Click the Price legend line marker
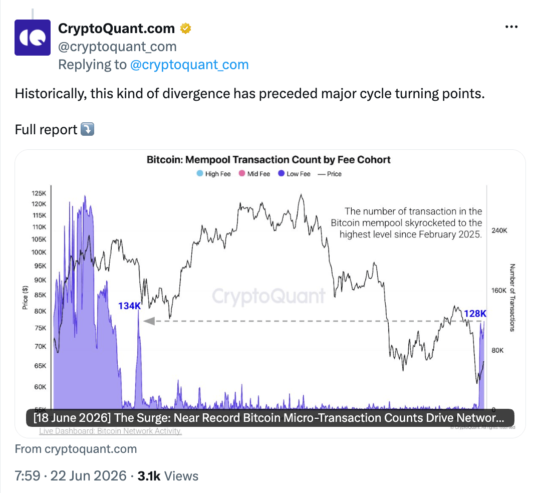This screenshot has height=493, width=539. click(322, 174)
